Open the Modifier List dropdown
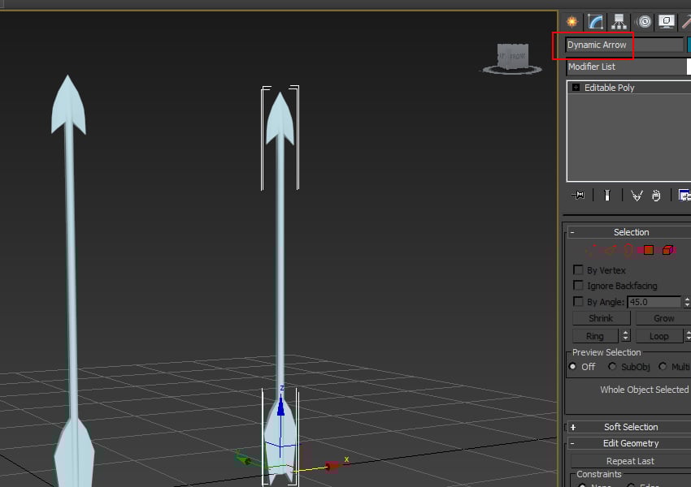This screenshot has width=691, height=487. (626, 67)
